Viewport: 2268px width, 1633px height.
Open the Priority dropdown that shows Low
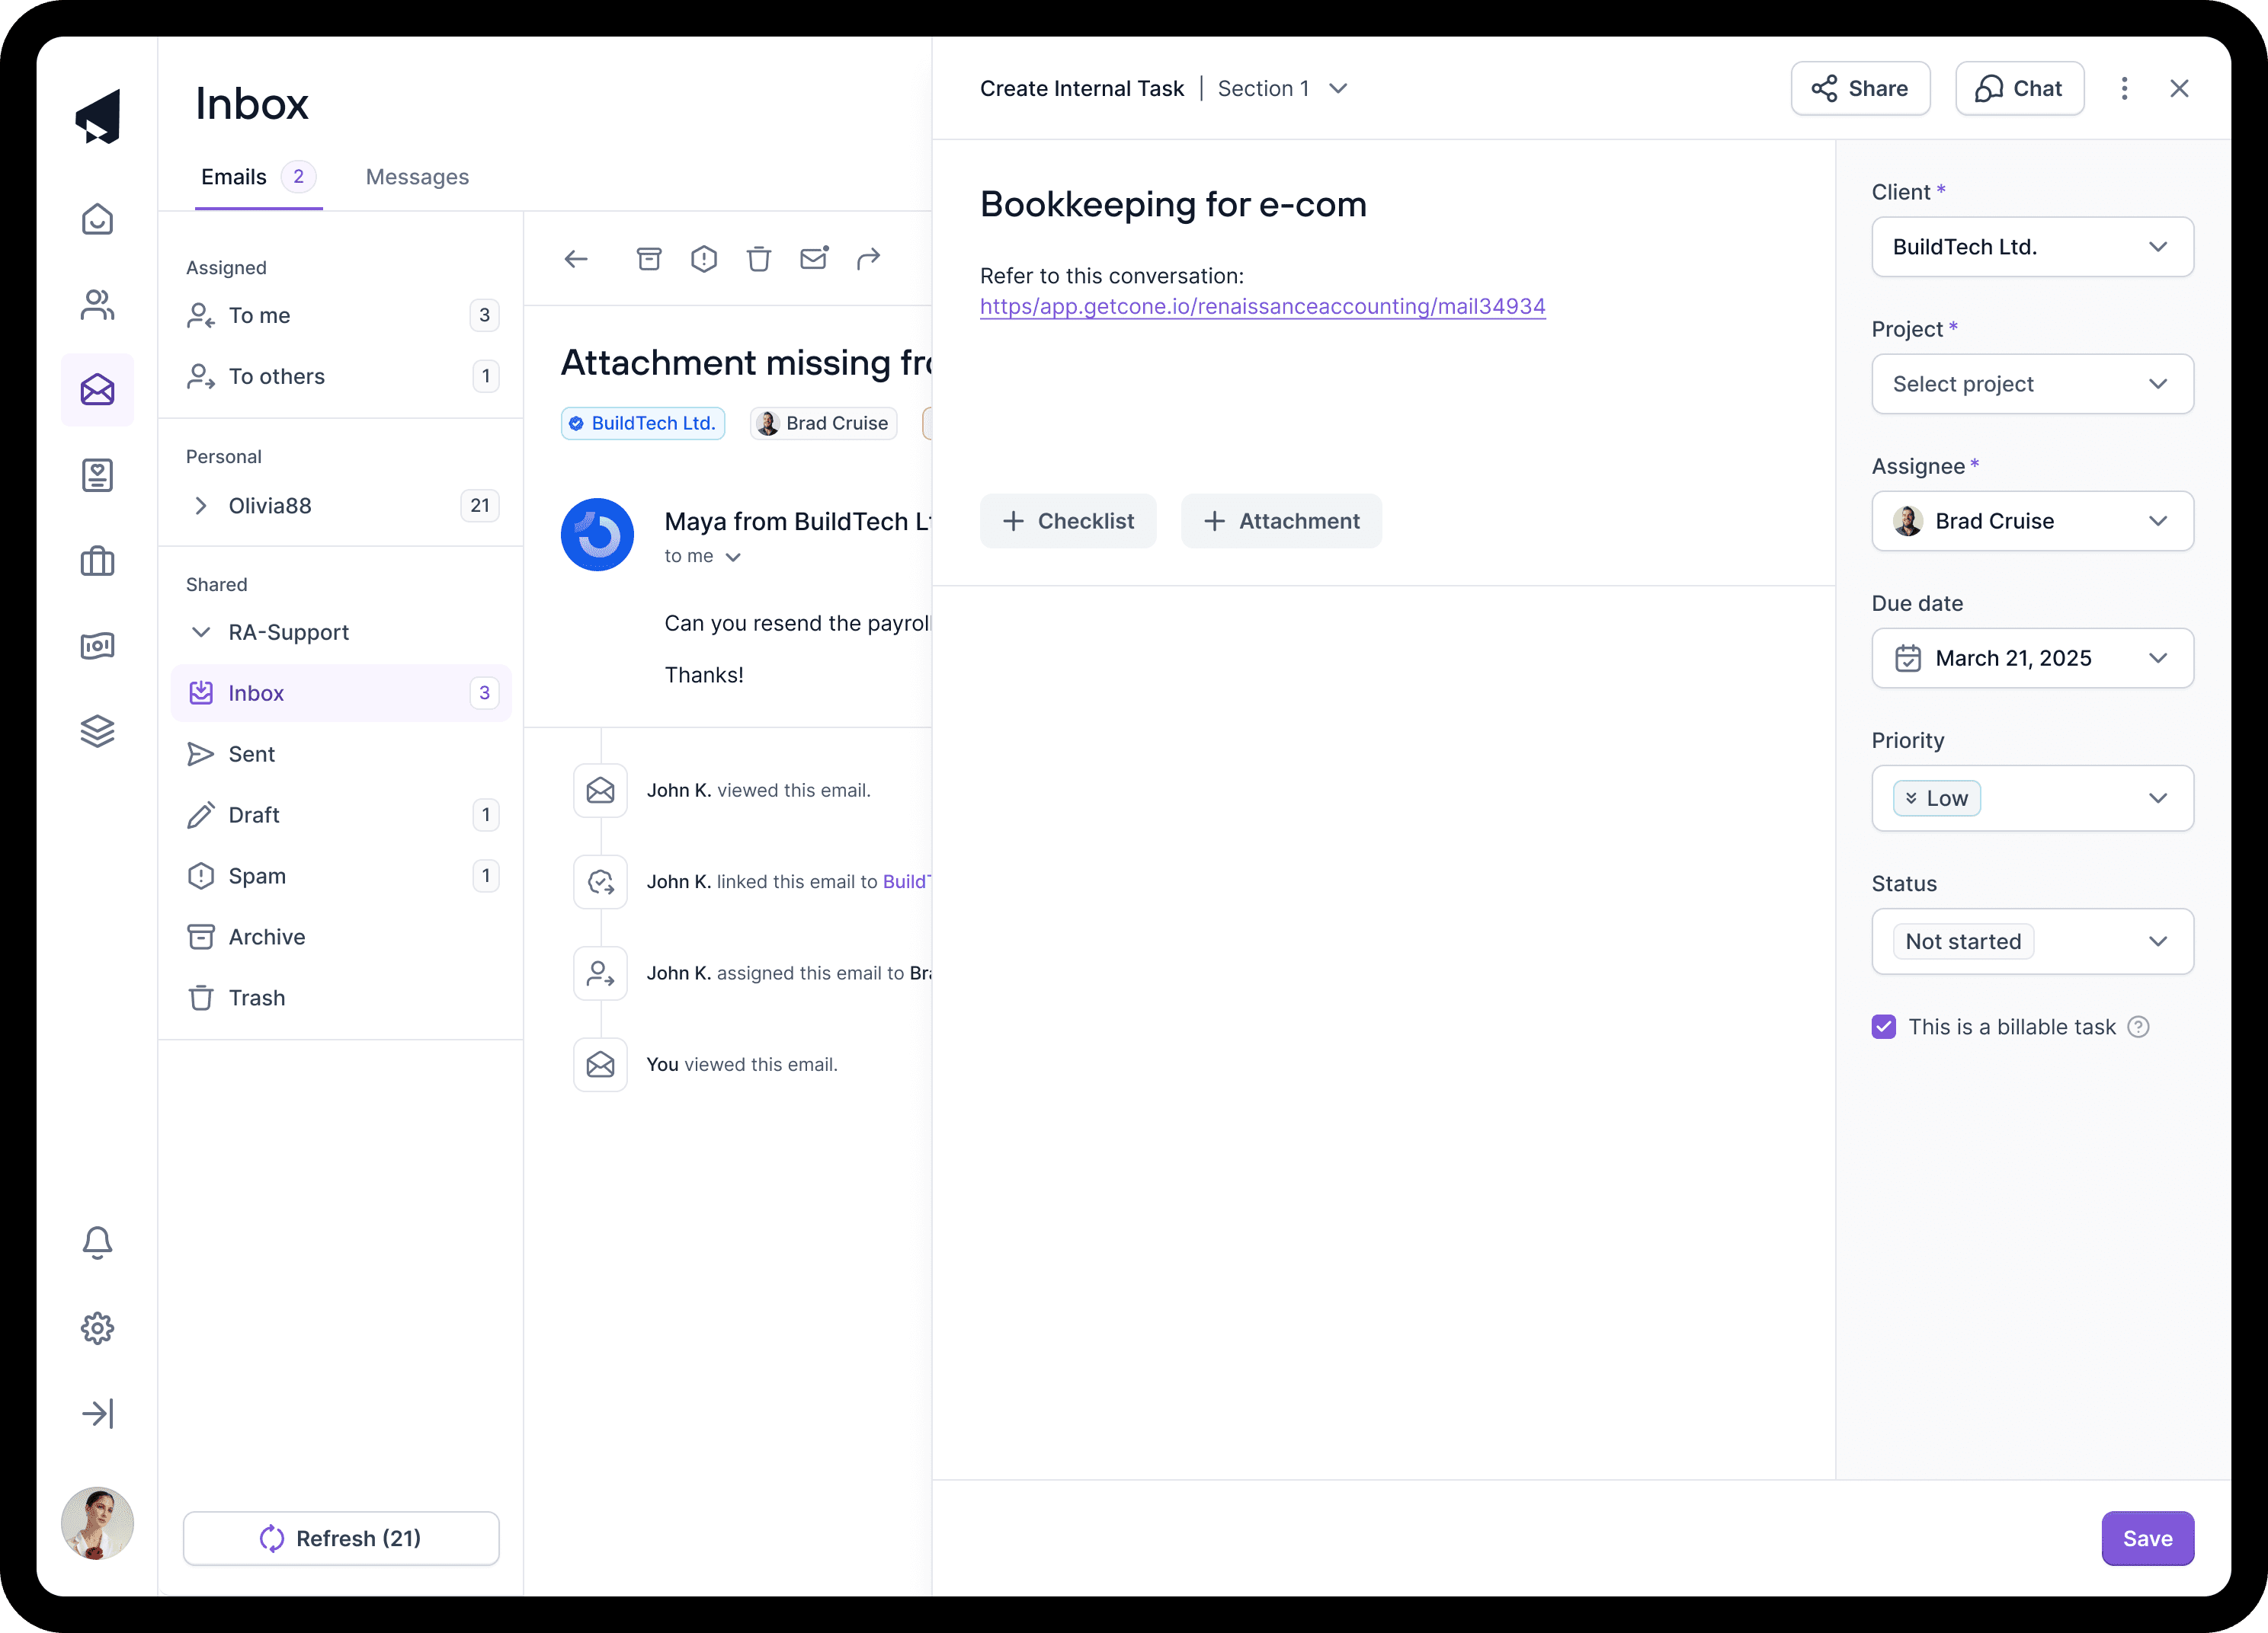click(x=2032, y=798)
